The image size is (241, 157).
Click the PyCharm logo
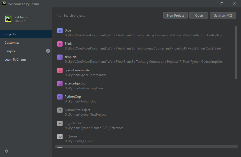[8, 19]
